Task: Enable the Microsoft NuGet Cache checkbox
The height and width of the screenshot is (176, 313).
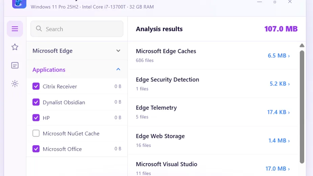Action: 36,133
